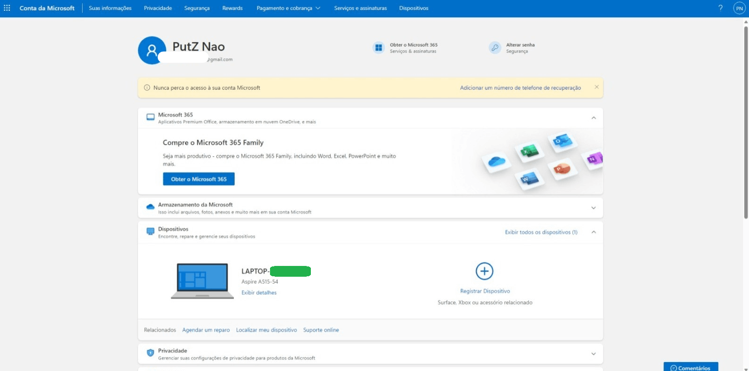749x371 pixels.
Task: Open the Segurança nav item
Action: [197, 8]
